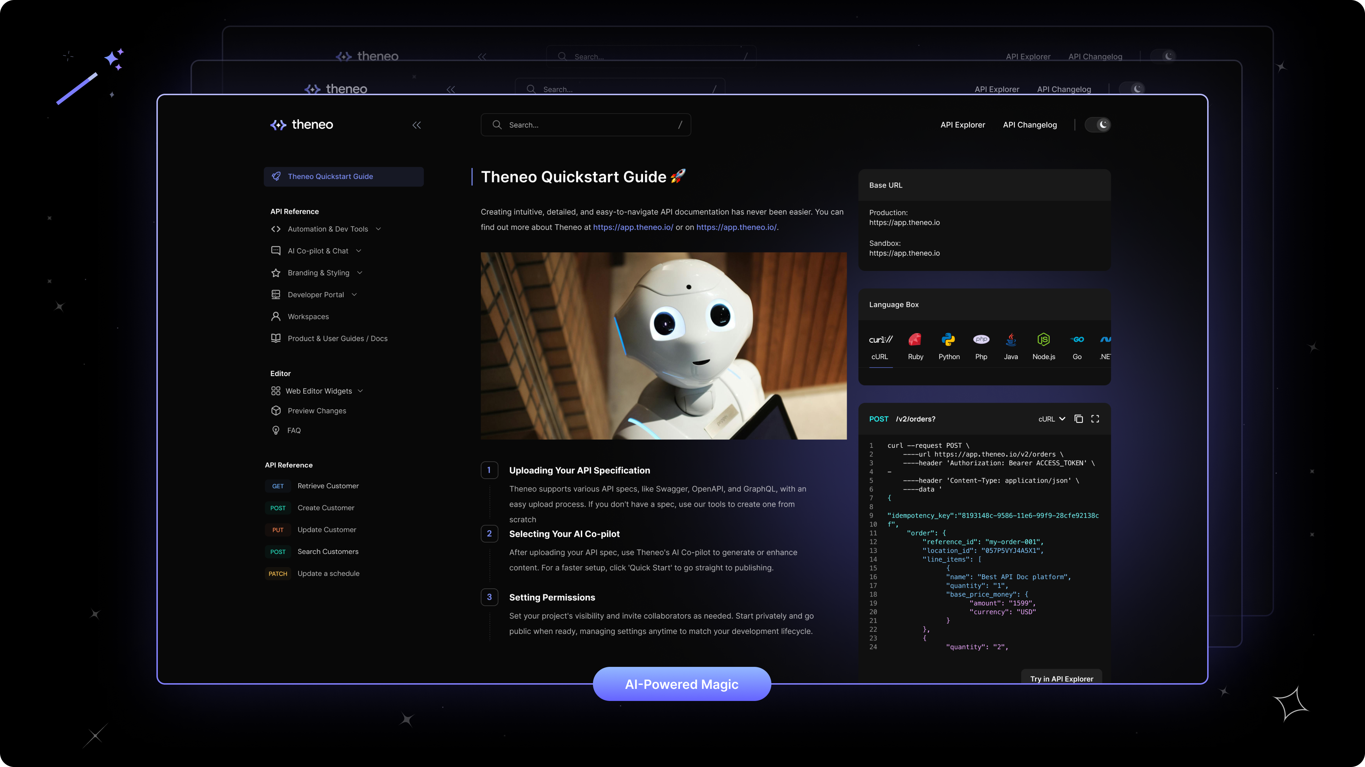1365x767 pixels.
Task: Click Try in API Explorer button
Action: [1061, 679]
